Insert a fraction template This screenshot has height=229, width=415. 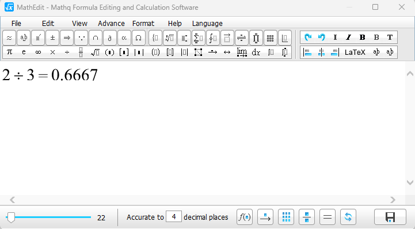point(81,52)
